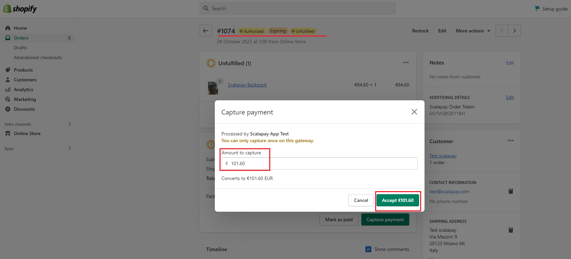
Task: Click the Unfulfilled status circle icon
Action: [x=211, y=63]
